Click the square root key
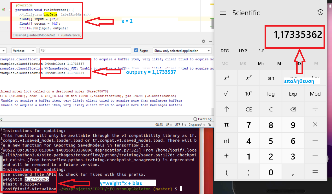The width and height of the screenshot is (332, 194). click(227, 94)
